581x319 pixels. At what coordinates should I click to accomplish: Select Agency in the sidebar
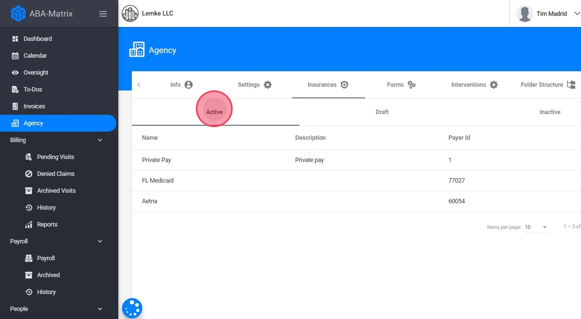tap(58, 123)
